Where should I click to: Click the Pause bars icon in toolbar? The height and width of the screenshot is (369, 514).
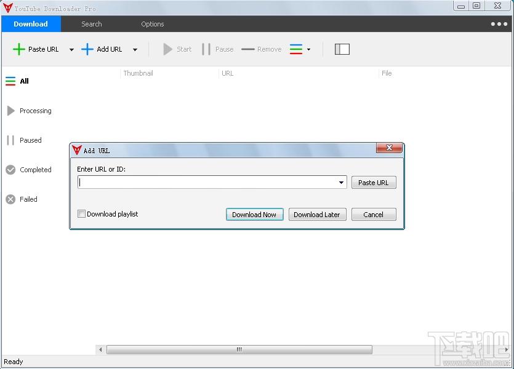[x=206, y=49]
